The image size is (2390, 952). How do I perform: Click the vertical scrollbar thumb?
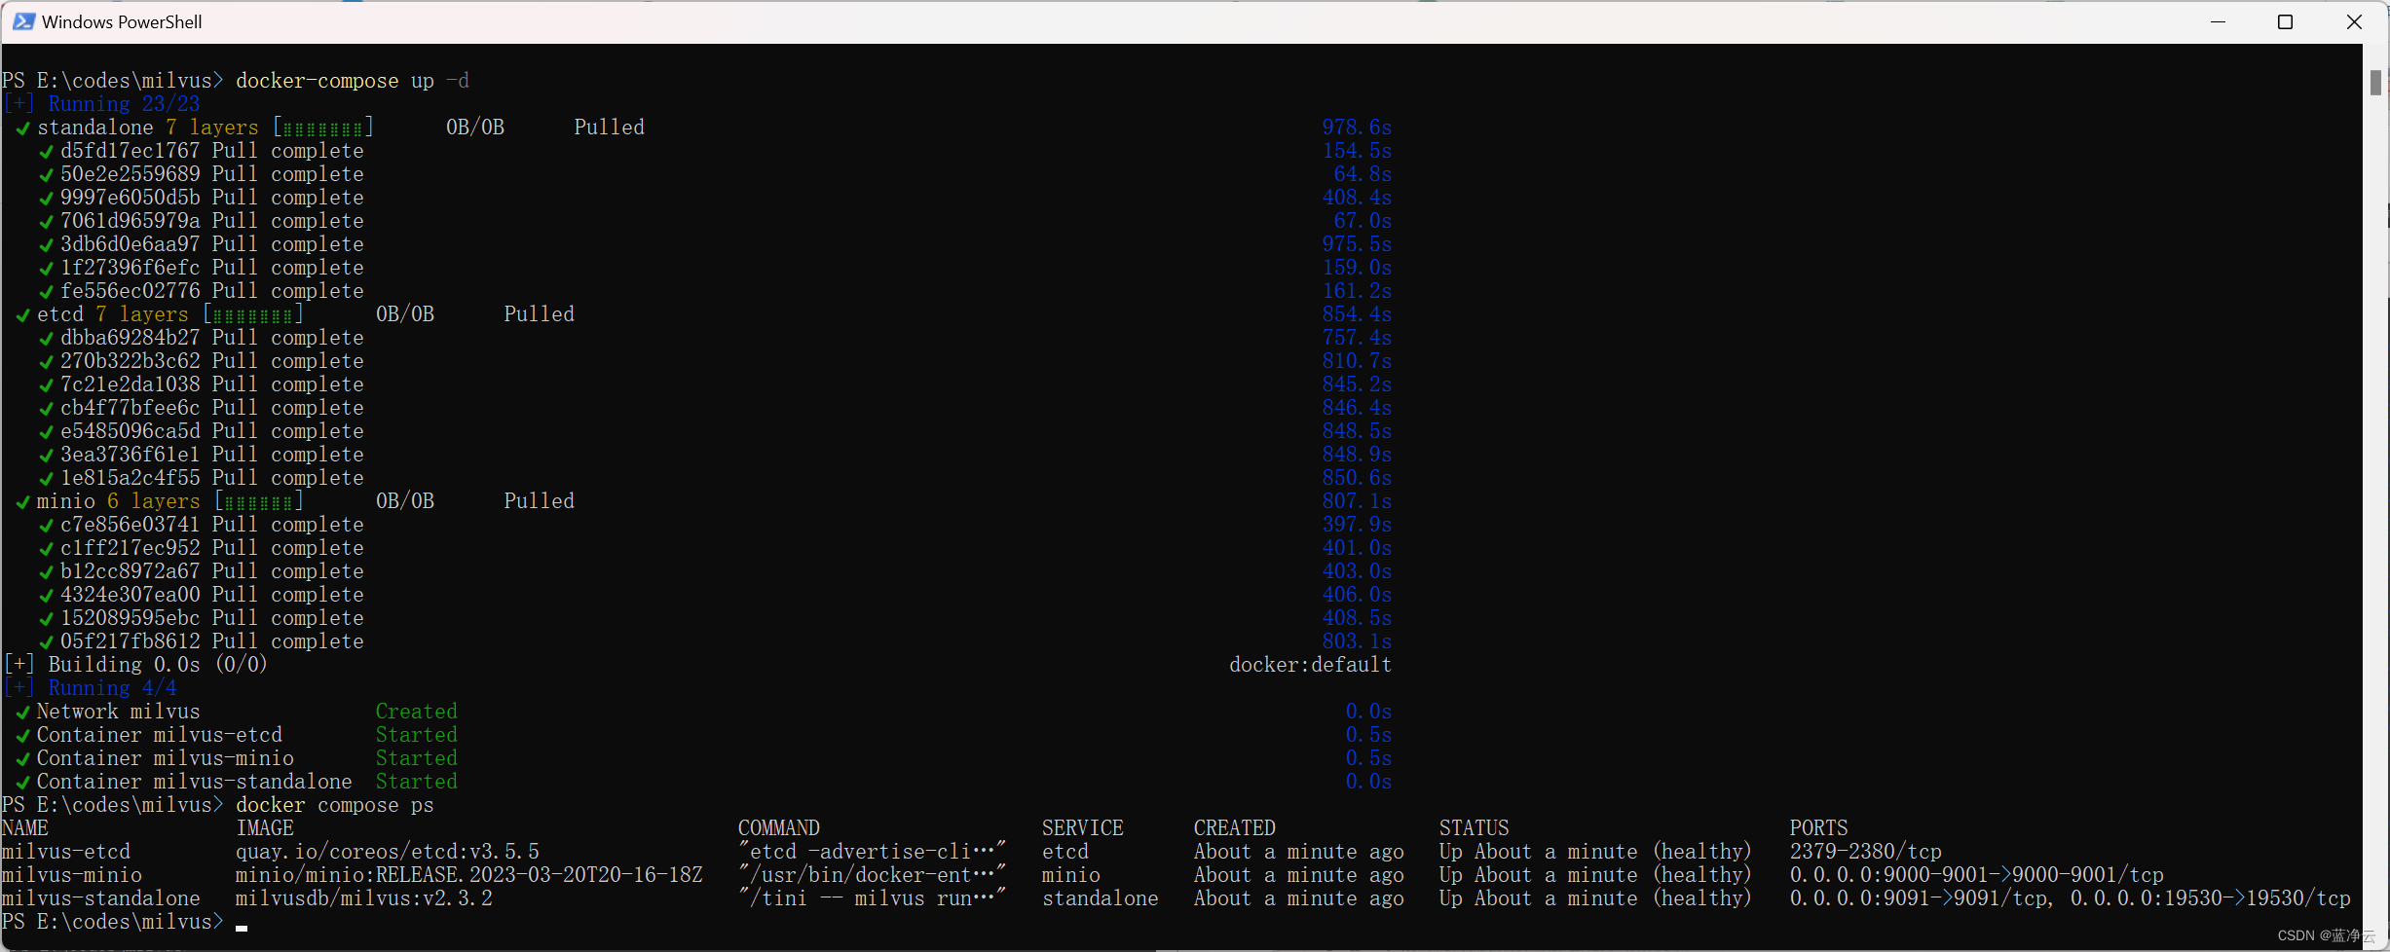coord(2375,82)
